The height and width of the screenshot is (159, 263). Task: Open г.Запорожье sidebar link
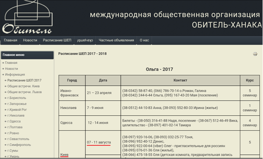pos(17,104)
